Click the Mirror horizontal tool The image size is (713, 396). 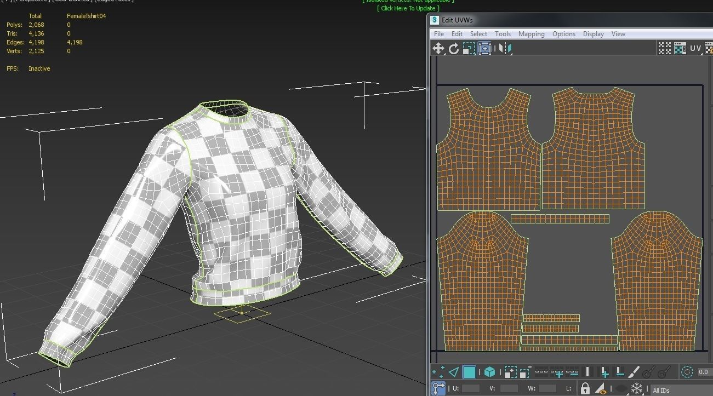(x=505, y=48)
